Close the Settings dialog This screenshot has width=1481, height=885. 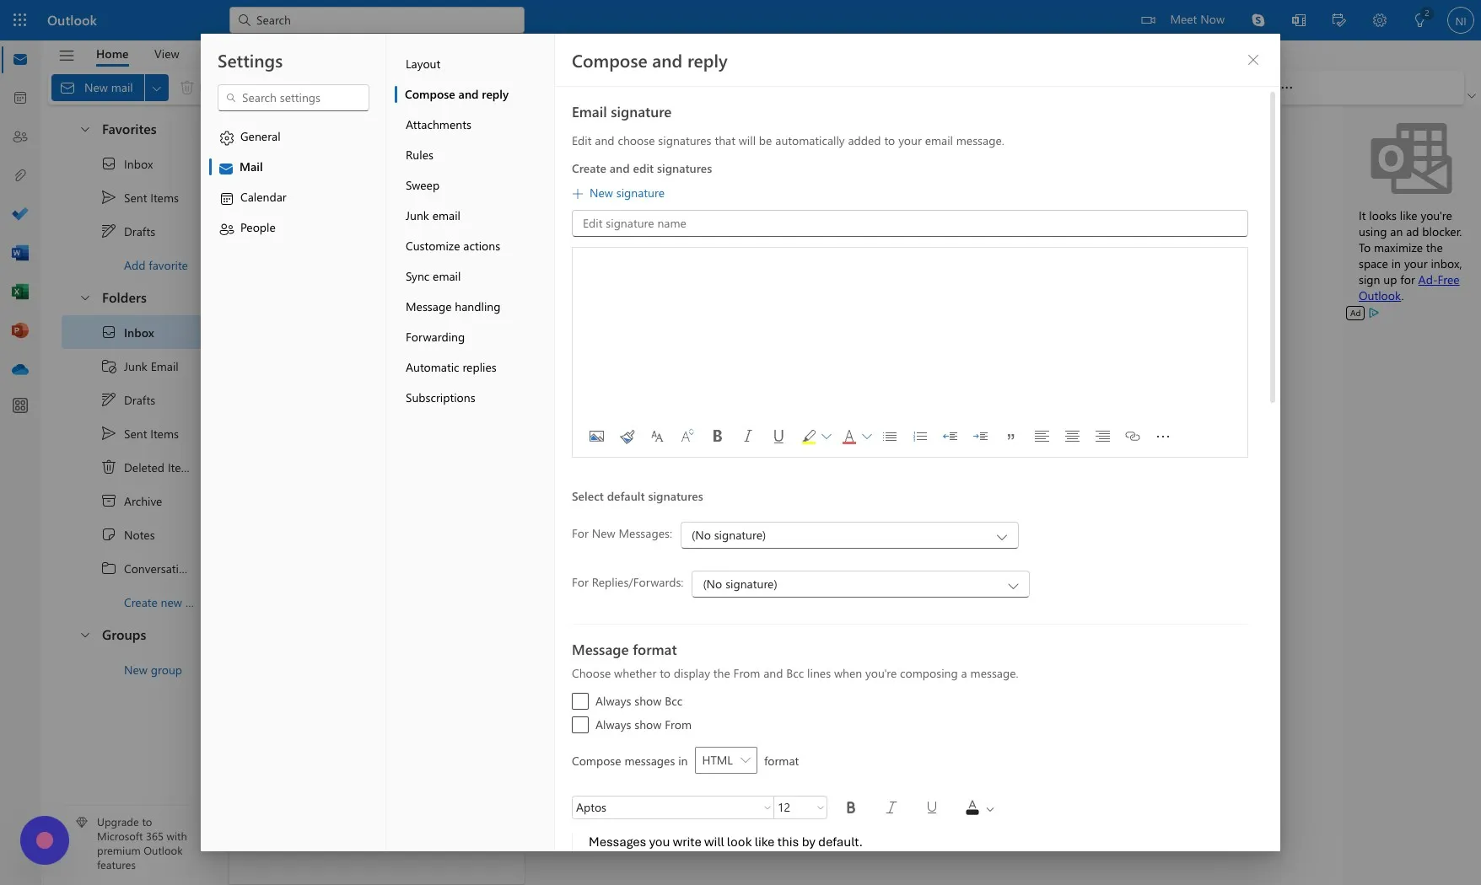(1253, 60)
